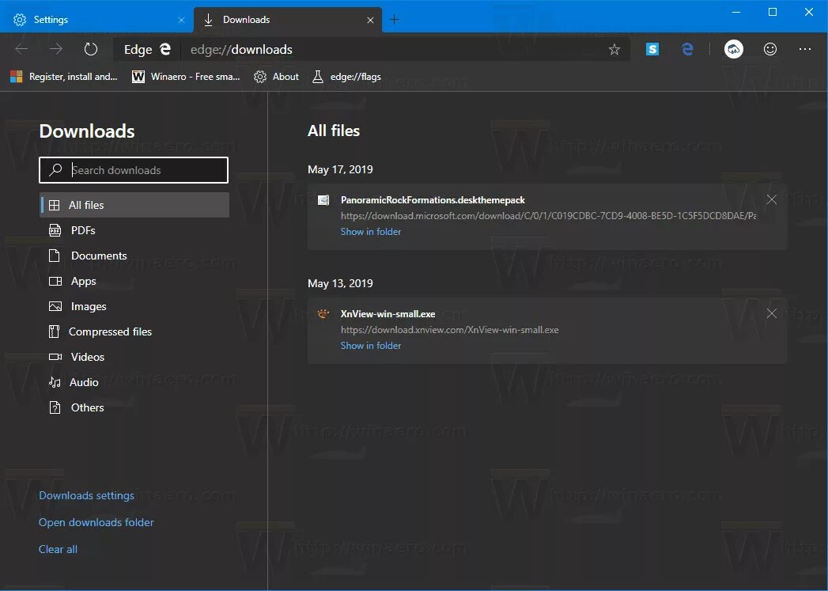Click the PanoramicRockFormations file icon

pos(323,199)
